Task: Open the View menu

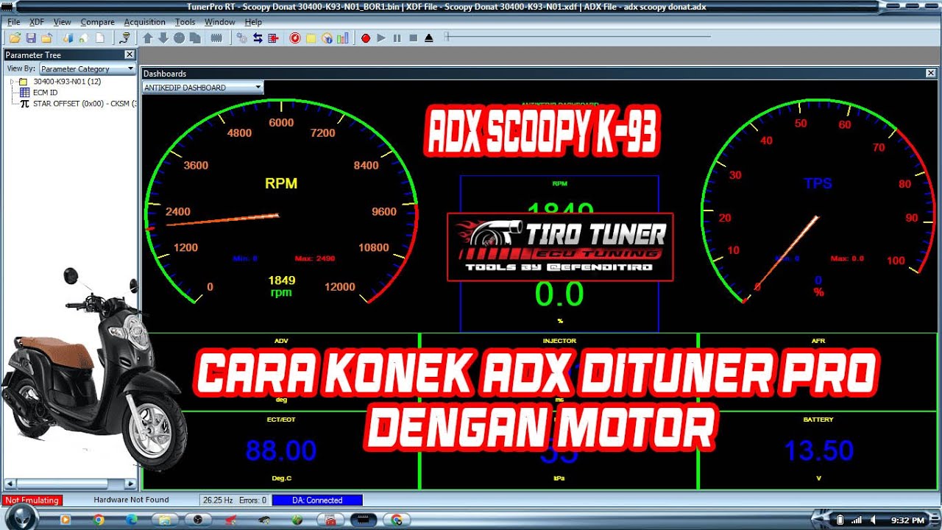Action: pyautogui.click(x=63, y=22)
